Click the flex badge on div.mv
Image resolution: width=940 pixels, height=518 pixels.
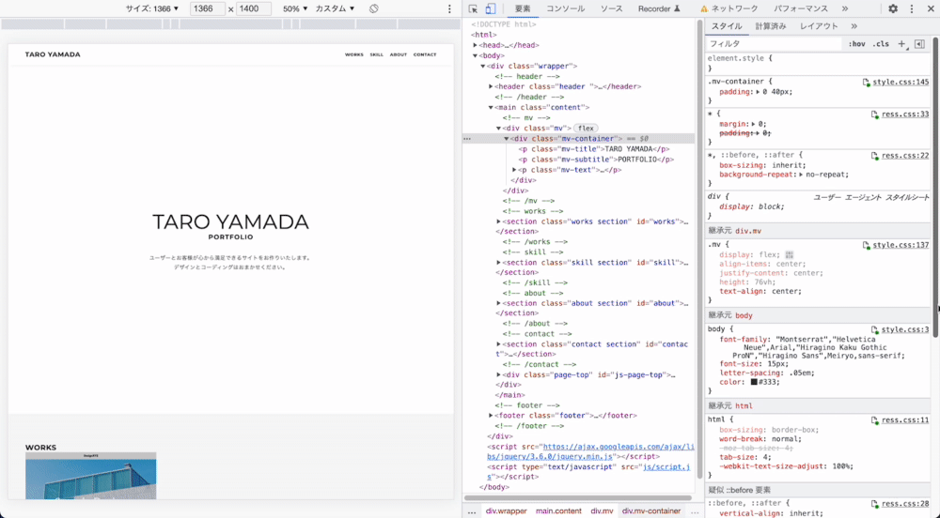[x=586, y=128]
